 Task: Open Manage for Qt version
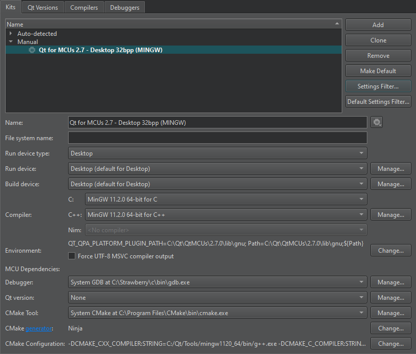tap(390, 298)
